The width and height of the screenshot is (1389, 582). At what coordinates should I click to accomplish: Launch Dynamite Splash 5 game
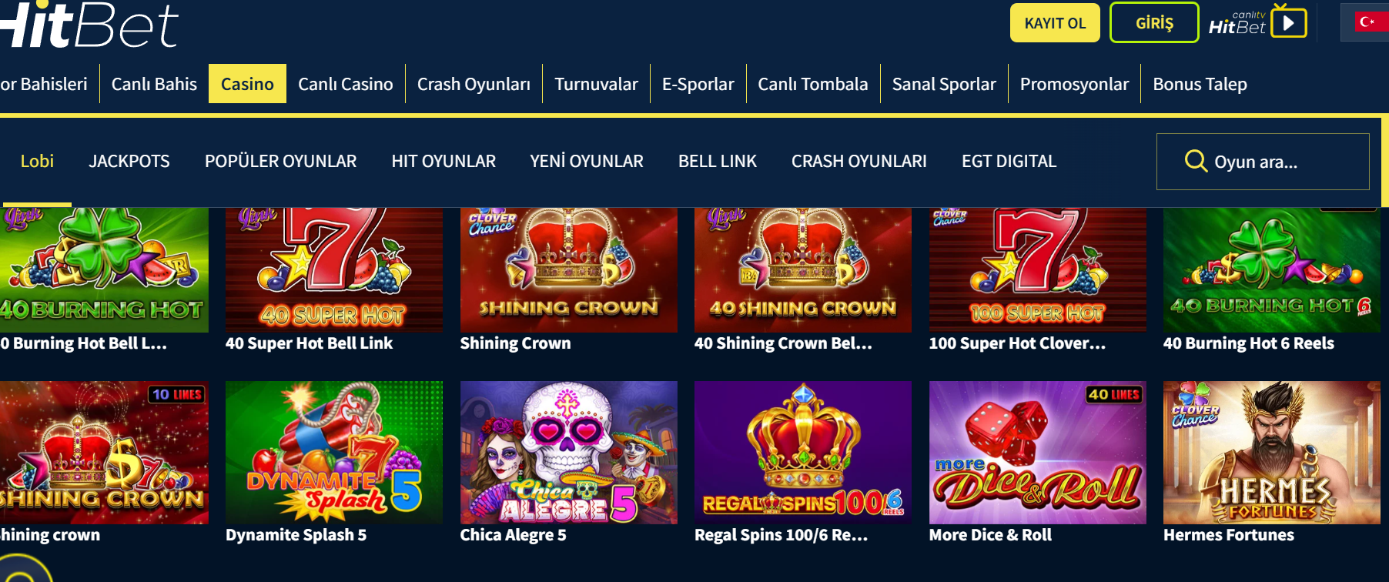pyautogui.click(x=334, y=453)
